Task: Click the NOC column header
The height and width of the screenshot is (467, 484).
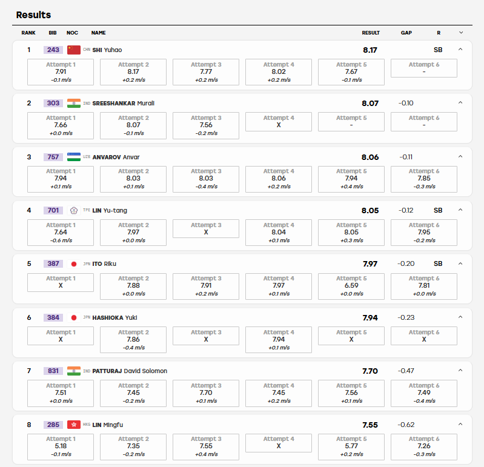Action: point(72,33)
